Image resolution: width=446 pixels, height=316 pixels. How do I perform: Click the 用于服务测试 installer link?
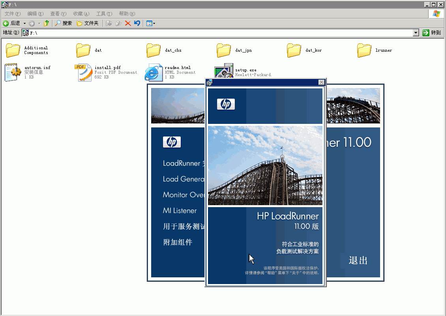(x=184, y=226)
